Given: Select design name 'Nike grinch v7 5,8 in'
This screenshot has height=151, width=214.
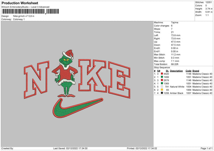Looking at the screenshot, I should coord(24,16).
